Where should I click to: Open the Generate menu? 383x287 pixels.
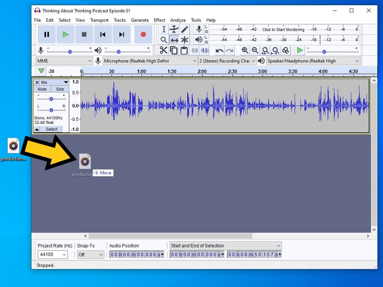point(140,20)
